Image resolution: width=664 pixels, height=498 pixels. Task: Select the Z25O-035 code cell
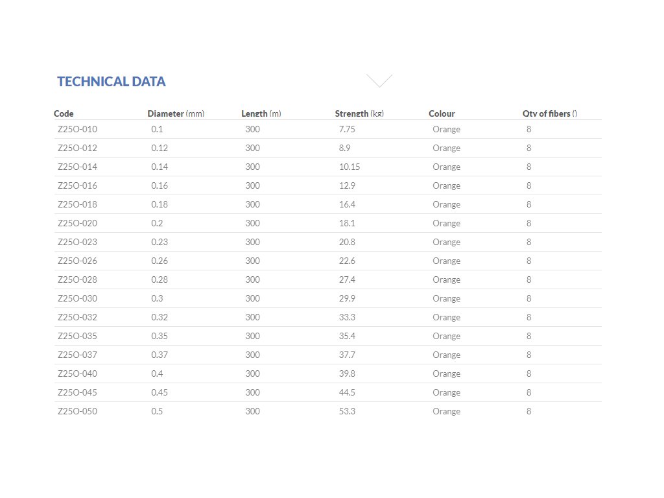77,336
